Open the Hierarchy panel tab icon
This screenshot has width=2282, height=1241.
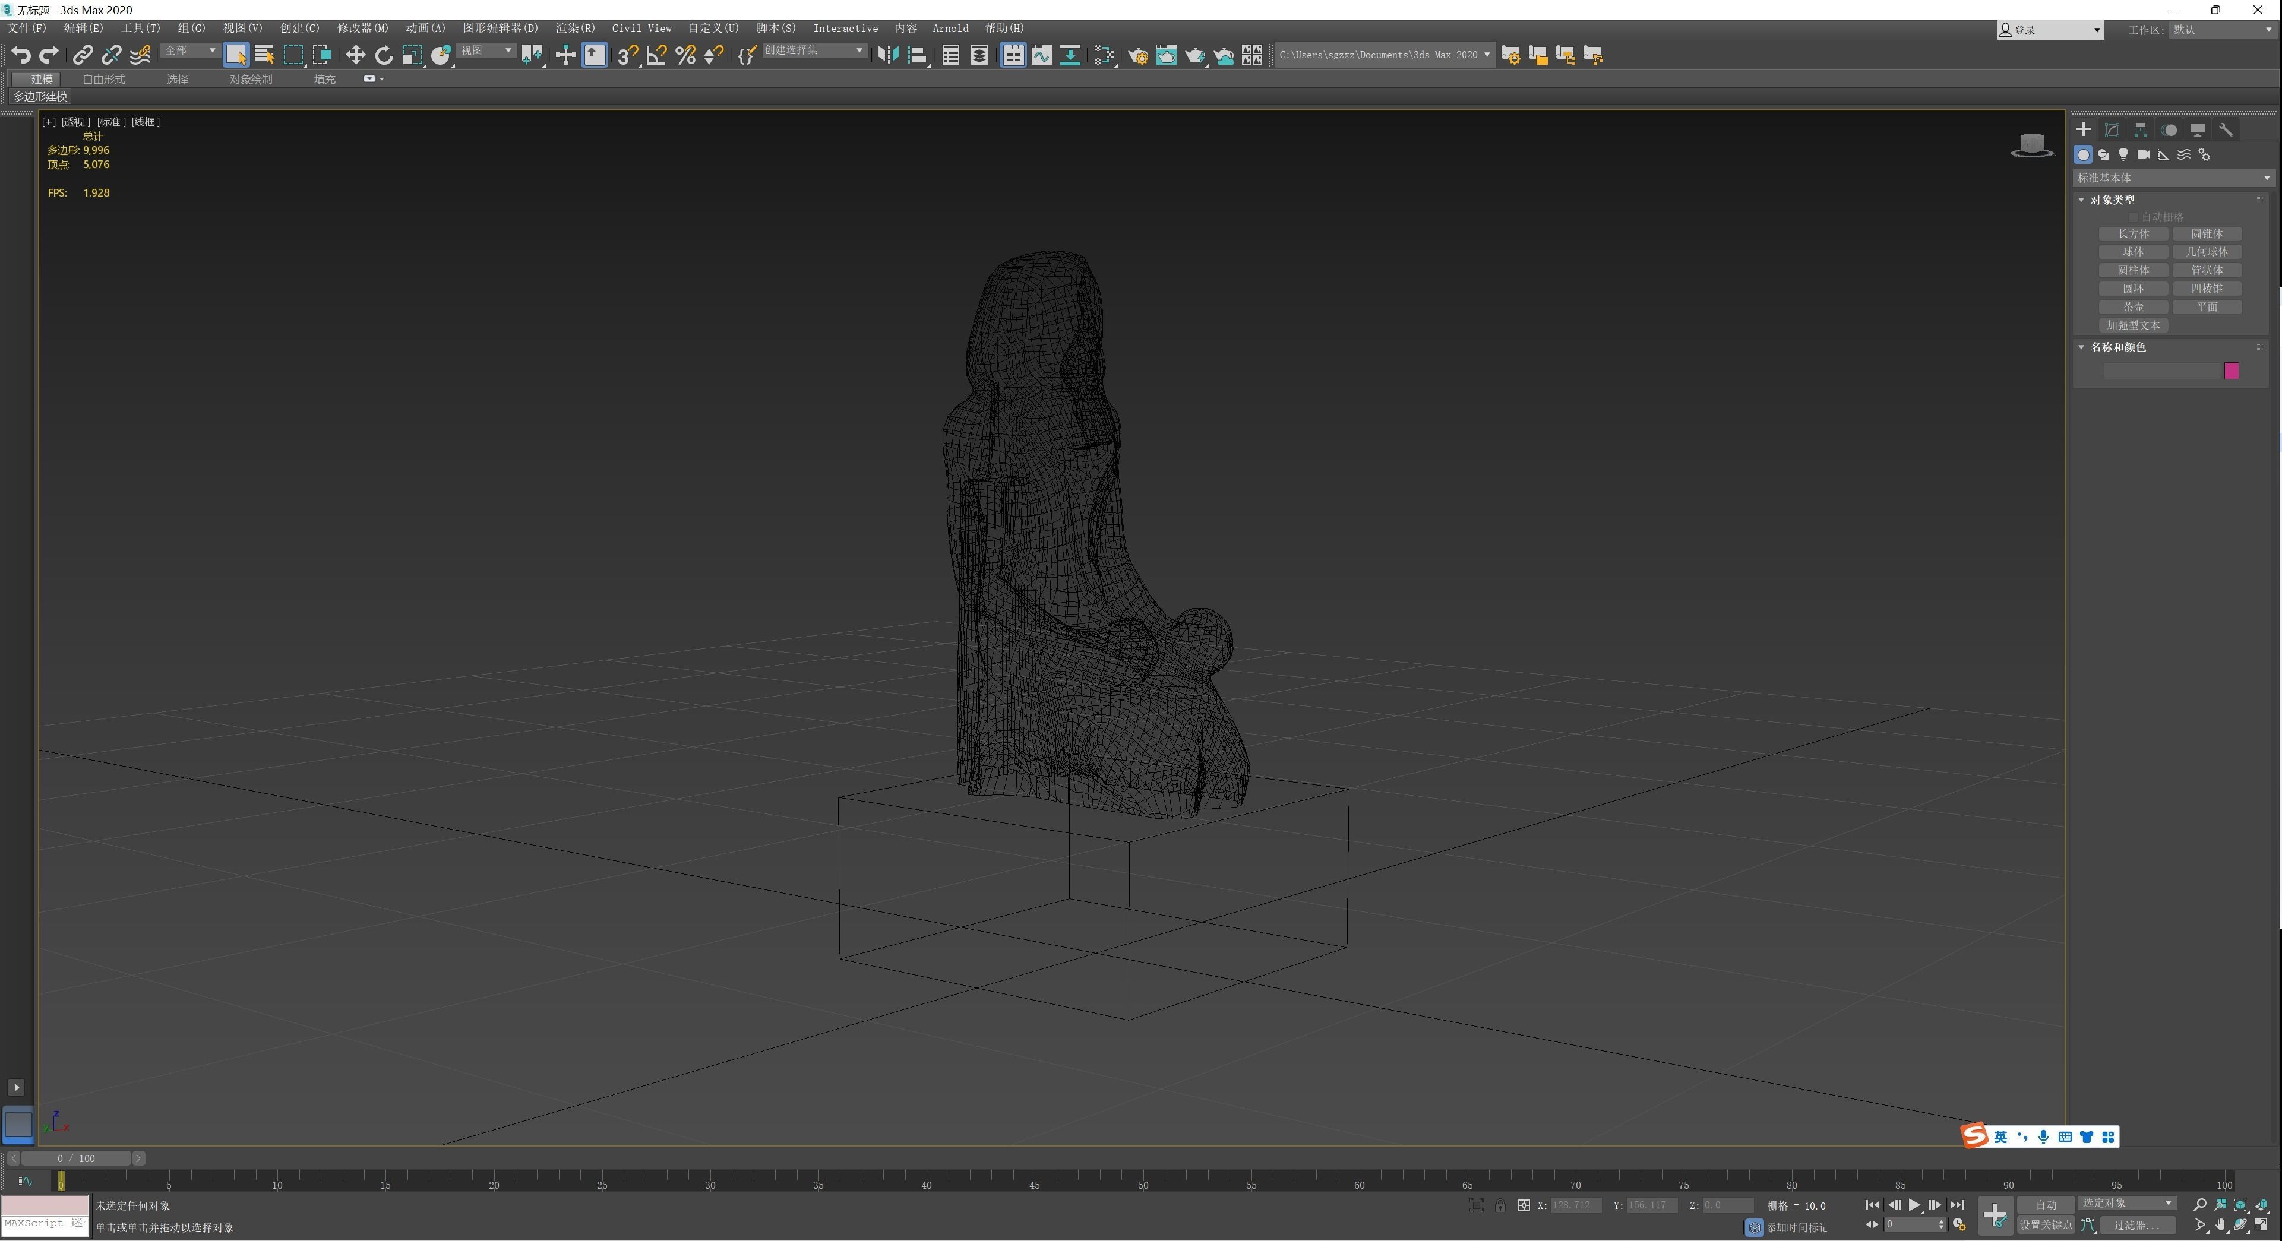point(2140,129)
